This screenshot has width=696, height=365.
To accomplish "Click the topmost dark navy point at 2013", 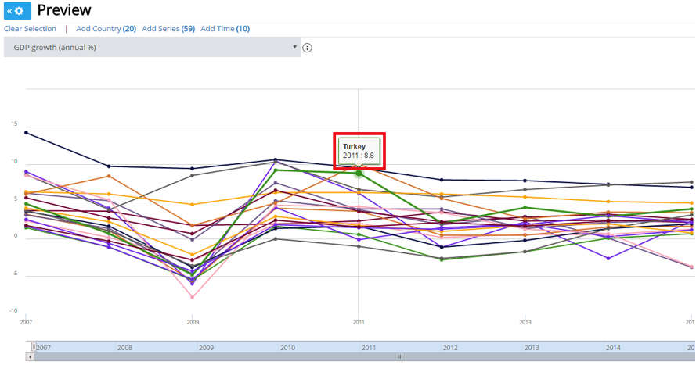I will [x=525, y=181].
